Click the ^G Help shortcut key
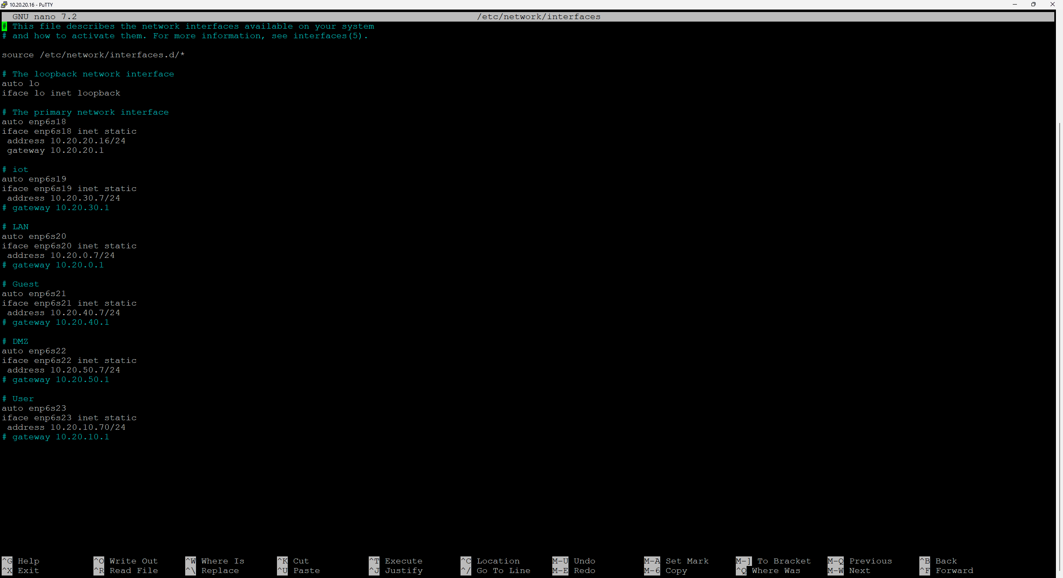 point(7,561)
